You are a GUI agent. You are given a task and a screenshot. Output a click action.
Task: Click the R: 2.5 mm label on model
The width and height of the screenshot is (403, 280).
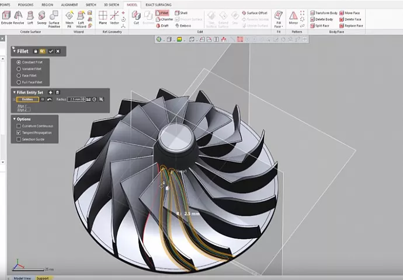[x=188, y=213]
